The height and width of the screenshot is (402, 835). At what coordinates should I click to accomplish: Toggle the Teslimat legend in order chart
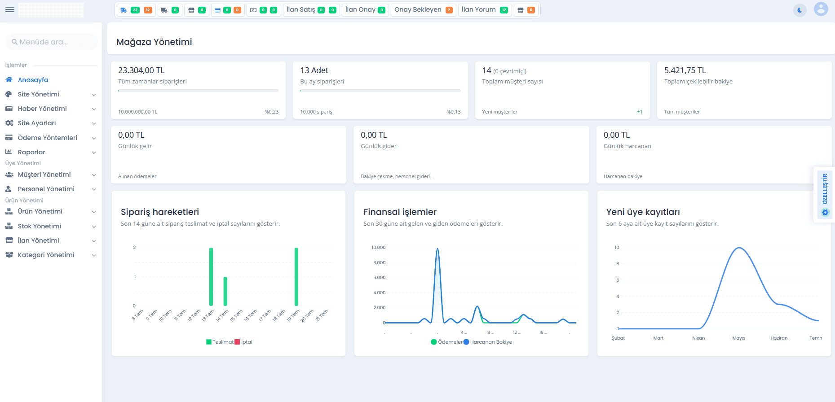(x=220, y=342)
